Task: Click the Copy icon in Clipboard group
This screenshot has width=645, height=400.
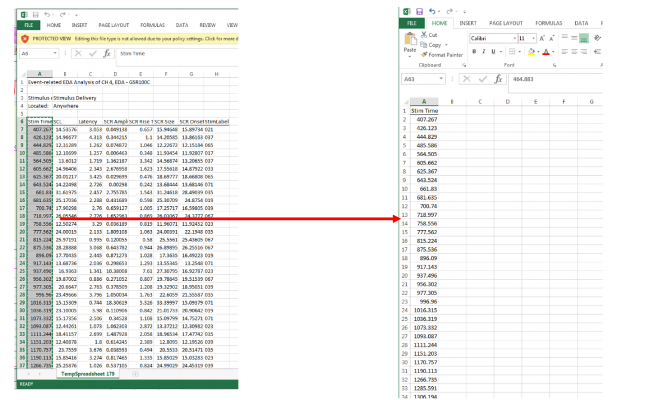Action: (424, 45)
